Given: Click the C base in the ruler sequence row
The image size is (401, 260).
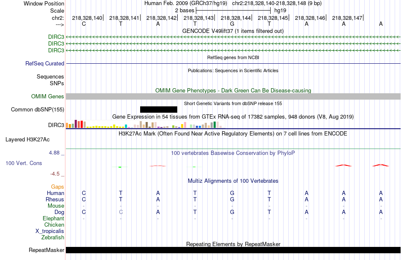Looking at the screenshot, I should 84,24.
